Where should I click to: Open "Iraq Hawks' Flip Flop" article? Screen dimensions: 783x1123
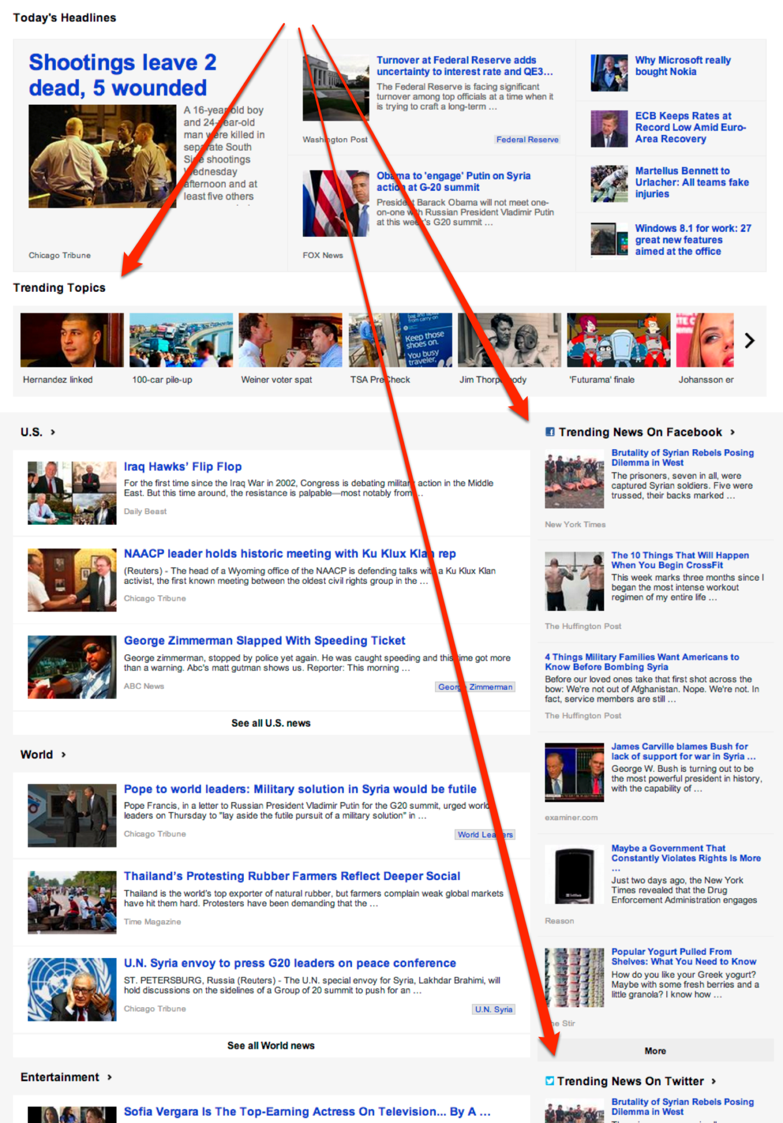pyautogui.click(x=182, y=467)
